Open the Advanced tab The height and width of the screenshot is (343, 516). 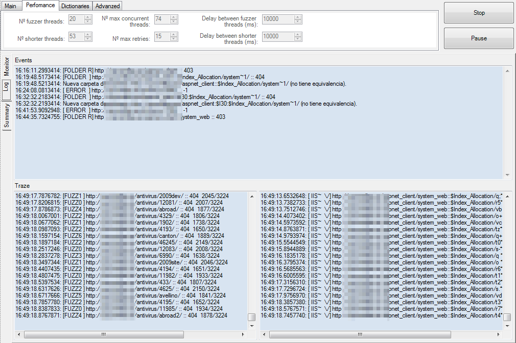click(x=107, y=6)
